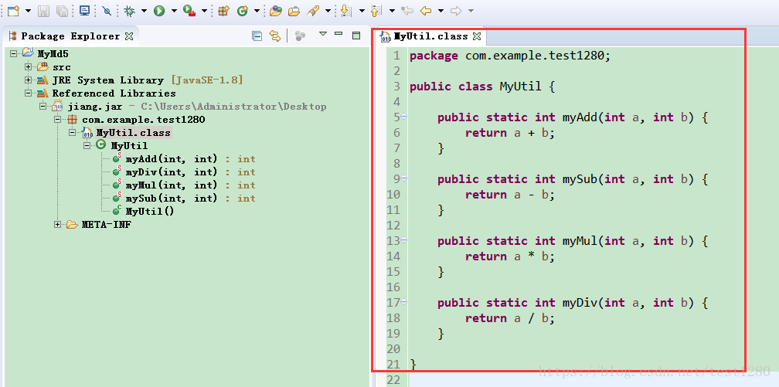The image size is (779, 387).
Task: Click the Last Edit Location arrow icon
Action: pyautogui.click(x=407, y=11)
